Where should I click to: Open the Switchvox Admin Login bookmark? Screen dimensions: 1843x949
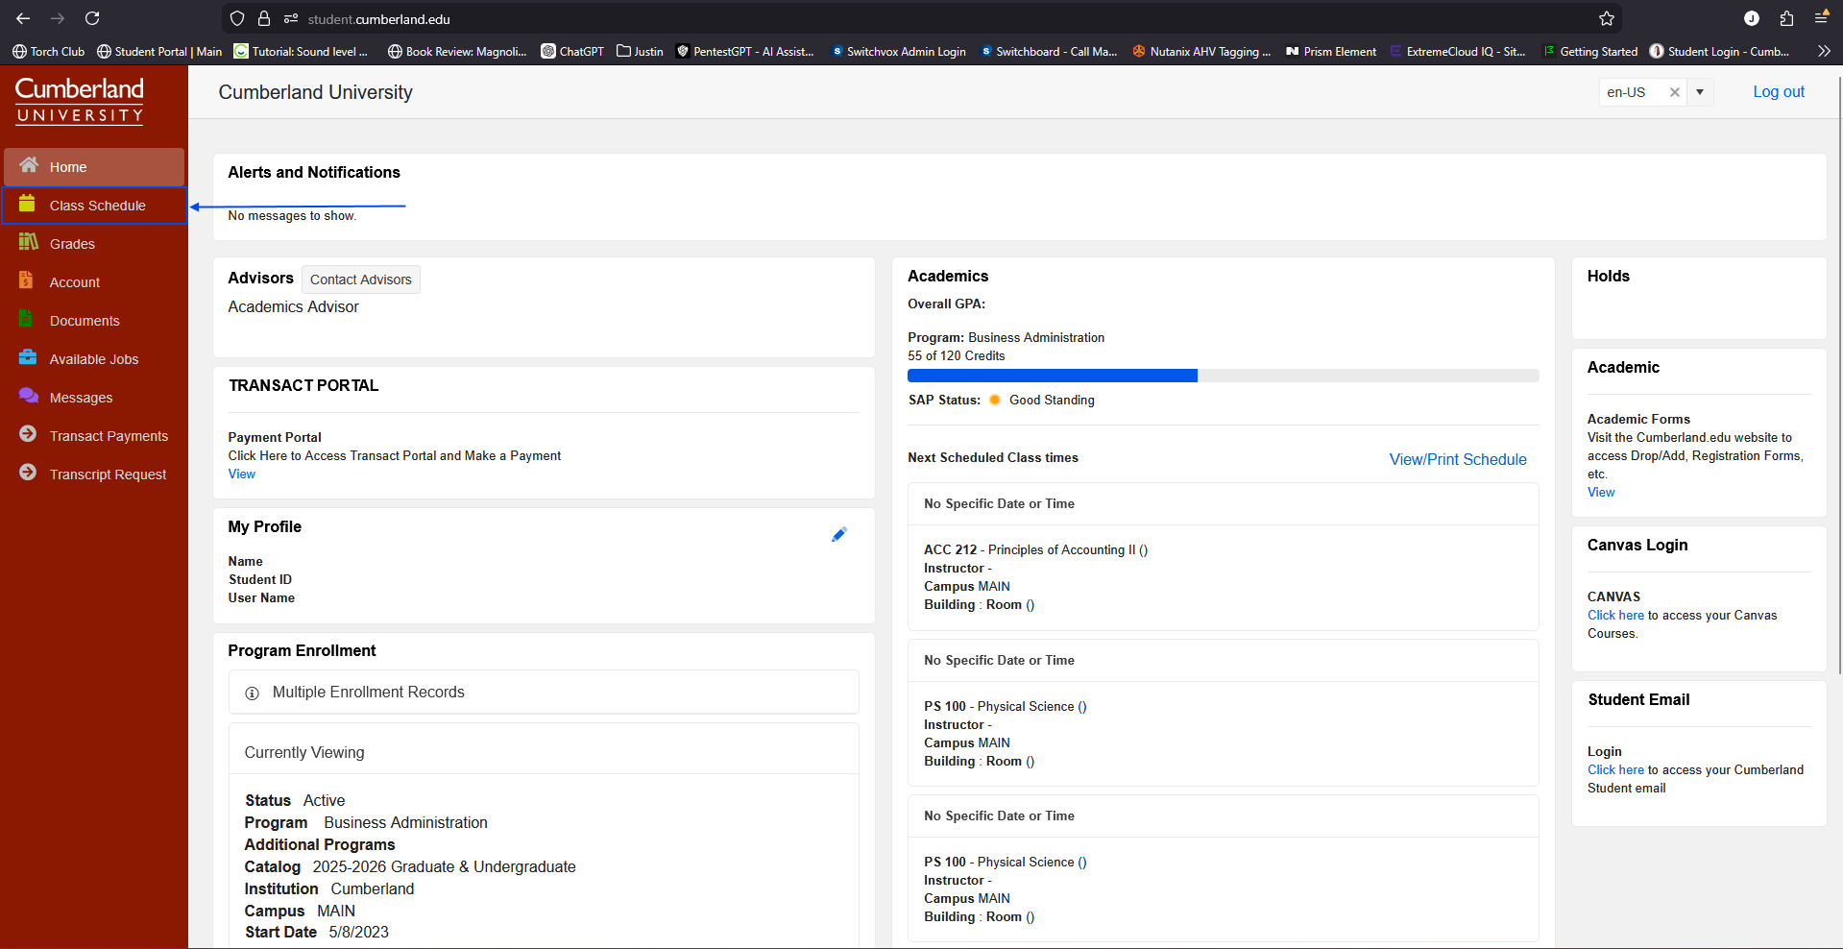[899, 52]
